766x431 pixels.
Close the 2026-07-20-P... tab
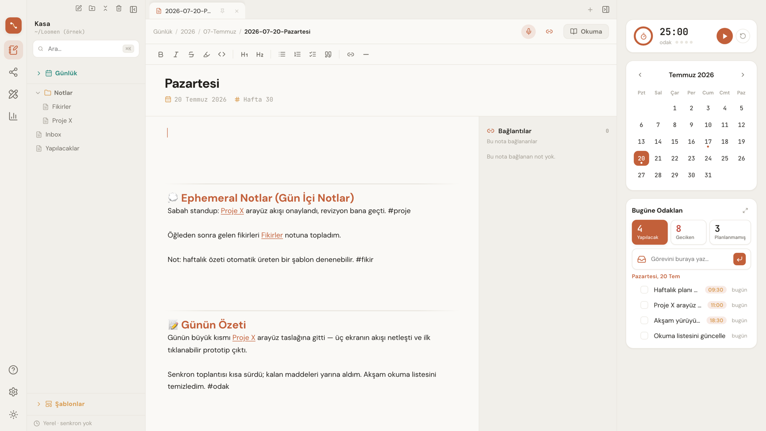click(237, 11)
